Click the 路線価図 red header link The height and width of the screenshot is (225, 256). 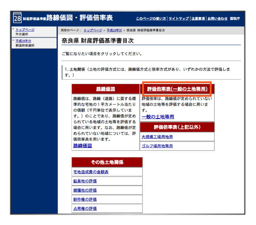click(105, 89)
